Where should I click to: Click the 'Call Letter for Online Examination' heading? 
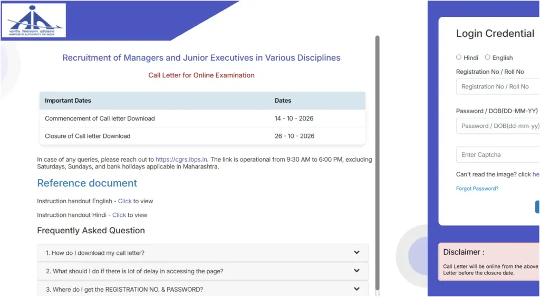tap(201, 75)
